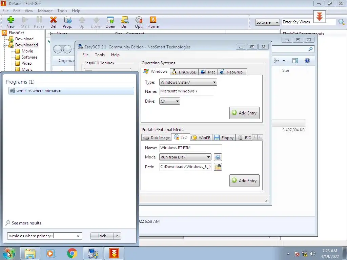Toggle the Explorer preview pane icon
This screenshot has height=260, width=347.
click(x=295, y=61)
